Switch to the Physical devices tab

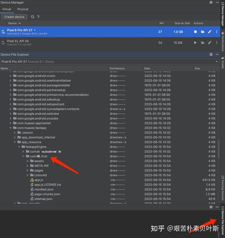pyautogui.click(x=23, y=9)
